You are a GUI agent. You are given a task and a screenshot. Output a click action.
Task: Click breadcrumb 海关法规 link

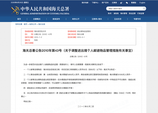point(42,24)
